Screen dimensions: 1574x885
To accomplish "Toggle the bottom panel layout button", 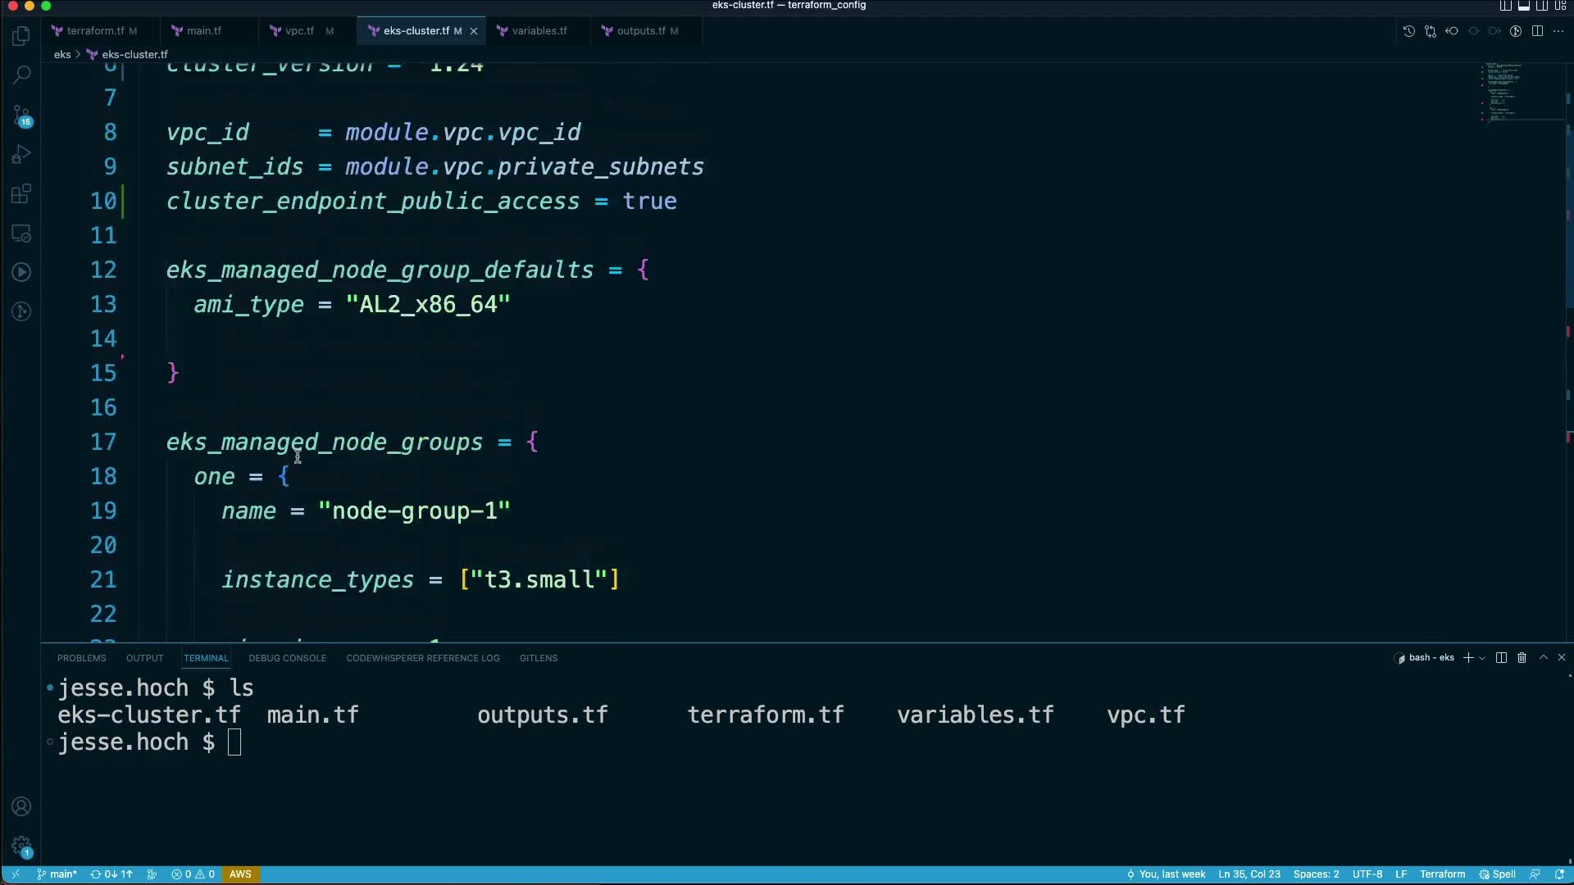I will (x=1524, y=6).
